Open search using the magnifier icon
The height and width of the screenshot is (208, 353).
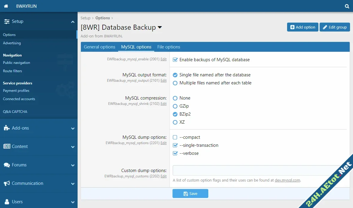coord(347,6)
